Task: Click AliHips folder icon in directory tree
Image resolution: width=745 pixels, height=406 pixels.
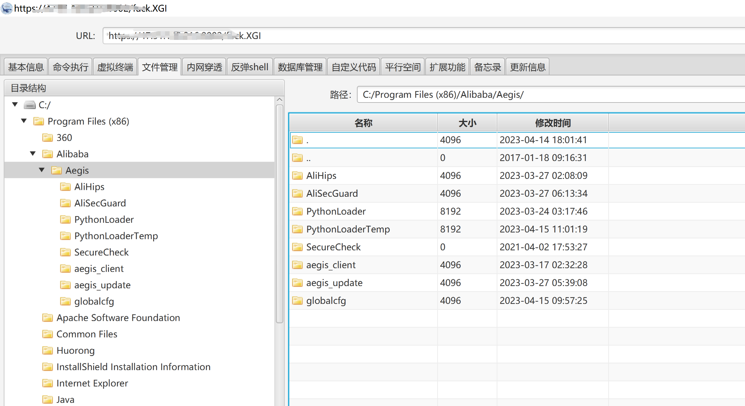Action: click(65, 187)
